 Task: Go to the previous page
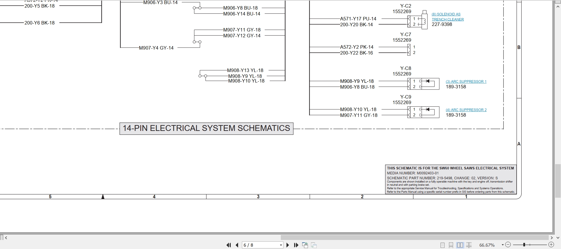click(237, 245)
